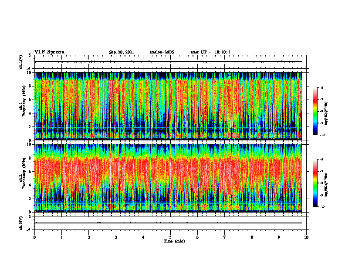
Task: Click the ch.1 frequency tick "8"
Action: click(x=30, y=86)
